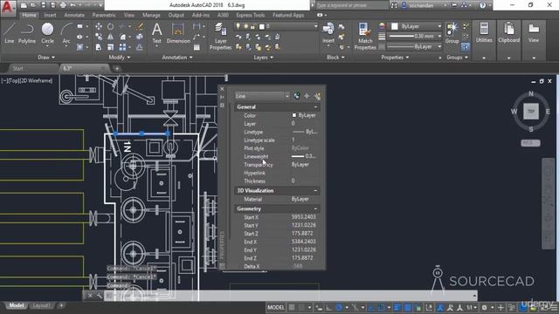The width and height of the screenshot is (559, 314).
Task: Open Layer Properties manager
Action: tap(220, 37)
